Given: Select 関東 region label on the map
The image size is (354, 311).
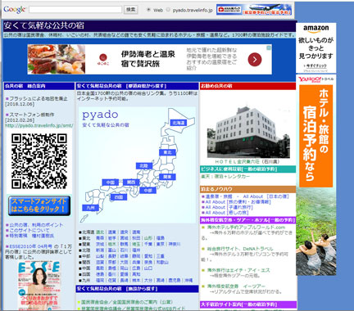Looking at the screenshot, I should (x=167, y=177).
